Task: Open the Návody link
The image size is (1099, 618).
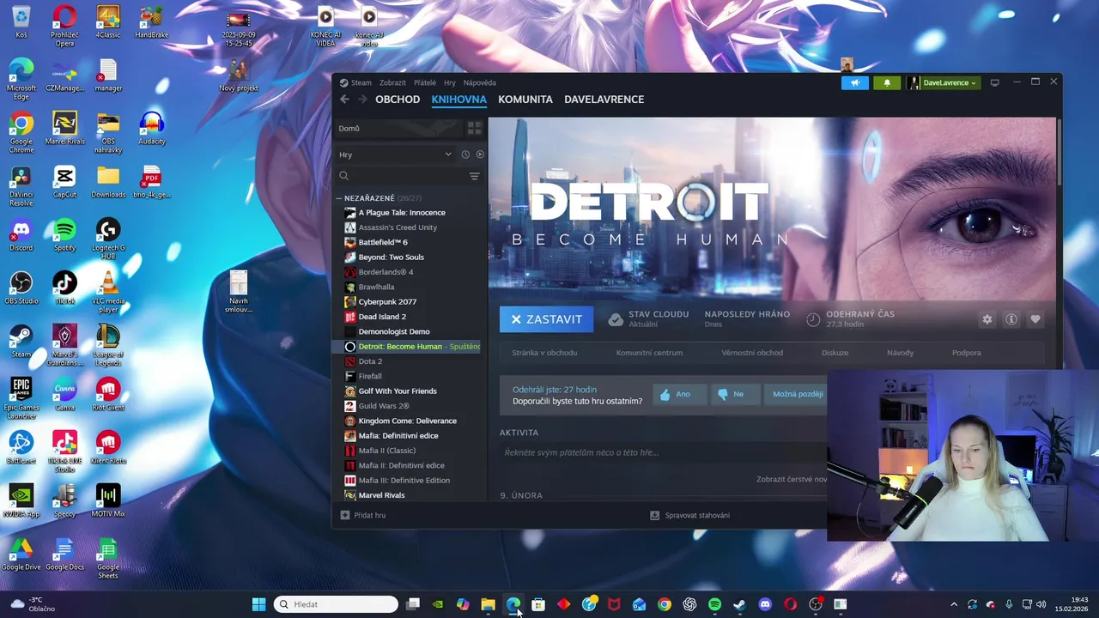Action: (900, 353)
